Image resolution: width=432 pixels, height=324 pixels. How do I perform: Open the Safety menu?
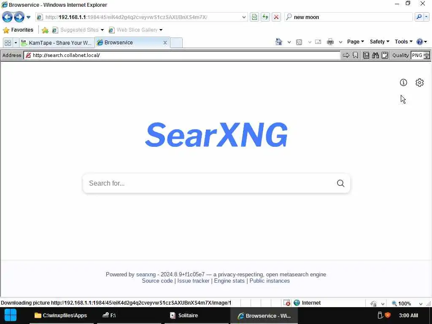point(379,42)
